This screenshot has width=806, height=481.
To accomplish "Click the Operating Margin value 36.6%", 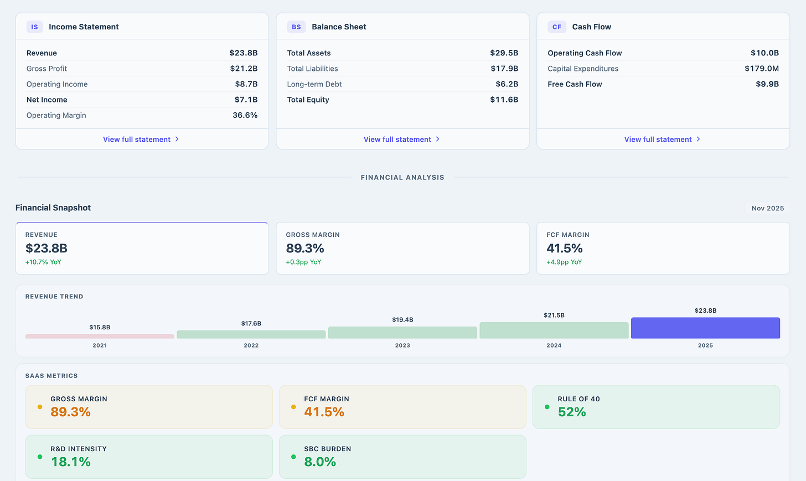I will pos(245,115).
